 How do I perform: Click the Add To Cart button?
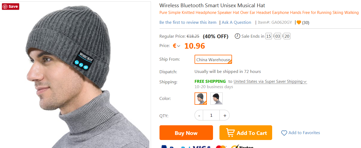point(246,133)
